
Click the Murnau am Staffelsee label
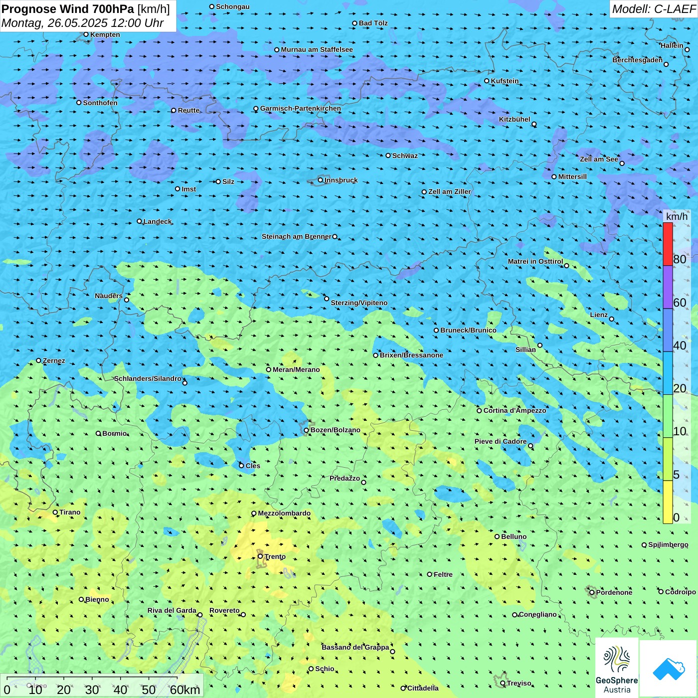(x=317, y=49)
